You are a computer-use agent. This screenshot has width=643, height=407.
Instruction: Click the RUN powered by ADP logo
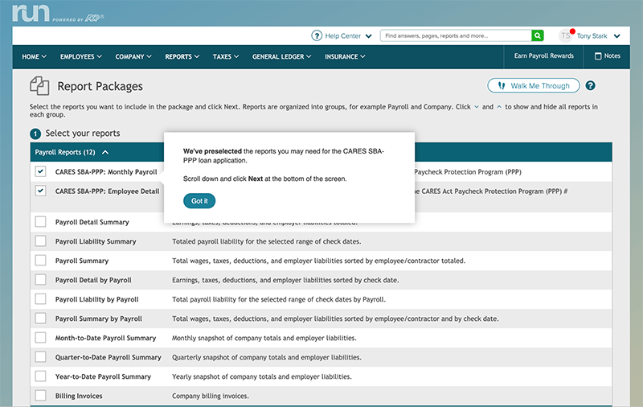pos(57,13)
